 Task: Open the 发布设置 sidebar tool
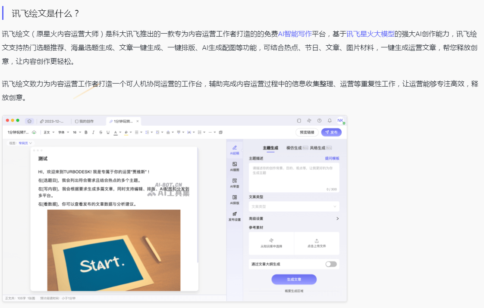(x=235, y=216)
